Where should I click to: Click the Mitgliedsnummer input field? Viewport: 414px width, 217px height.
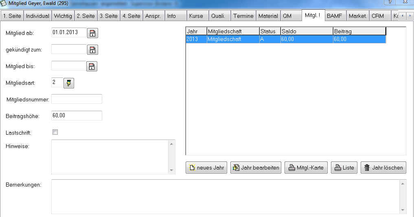(x=77, y=99)
